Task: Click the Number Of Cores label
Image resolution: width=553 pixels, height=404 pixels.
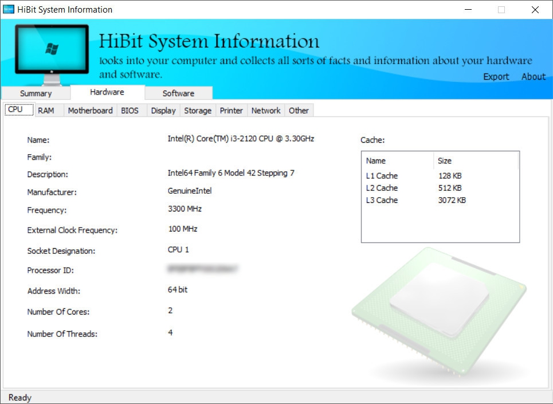Action: pos(58,312)
